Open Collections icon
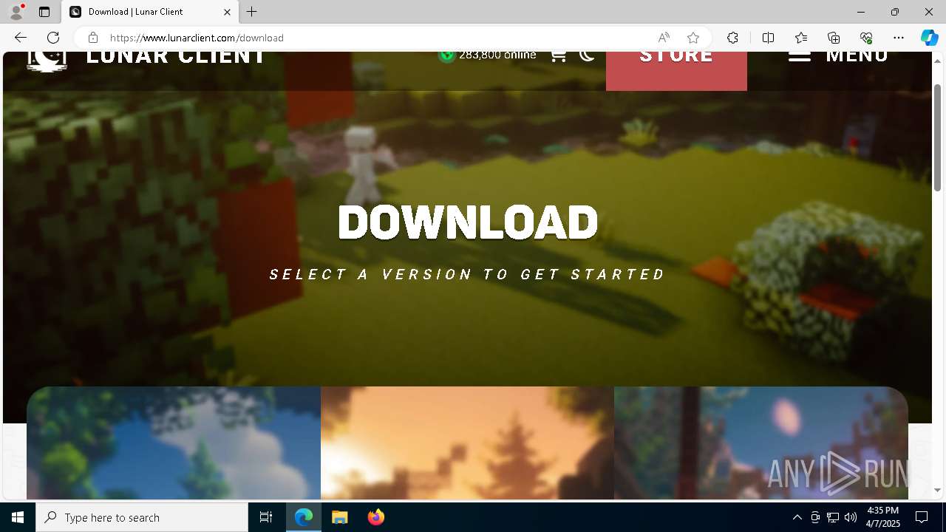This screenshot has height=532, width=946. point(834,38)
